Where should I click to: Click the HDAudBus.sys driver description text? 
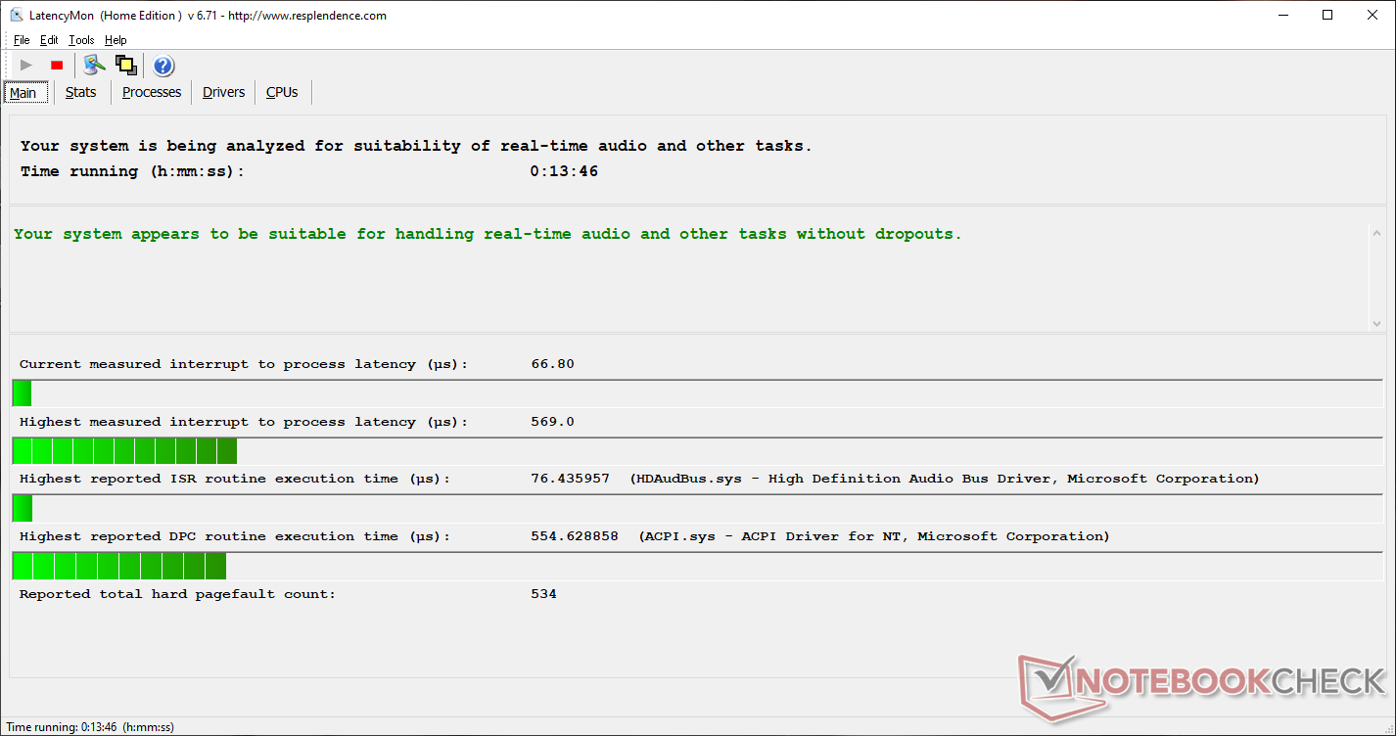click(945, 479)
